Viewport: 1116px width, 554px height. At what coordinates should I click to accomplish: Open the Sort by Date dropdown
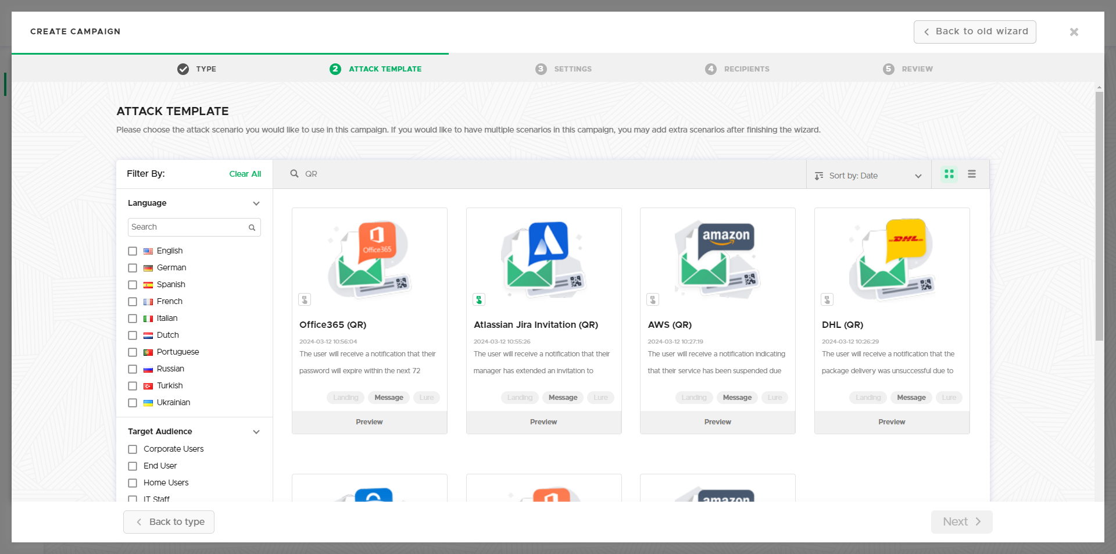[x=868, y=176]
